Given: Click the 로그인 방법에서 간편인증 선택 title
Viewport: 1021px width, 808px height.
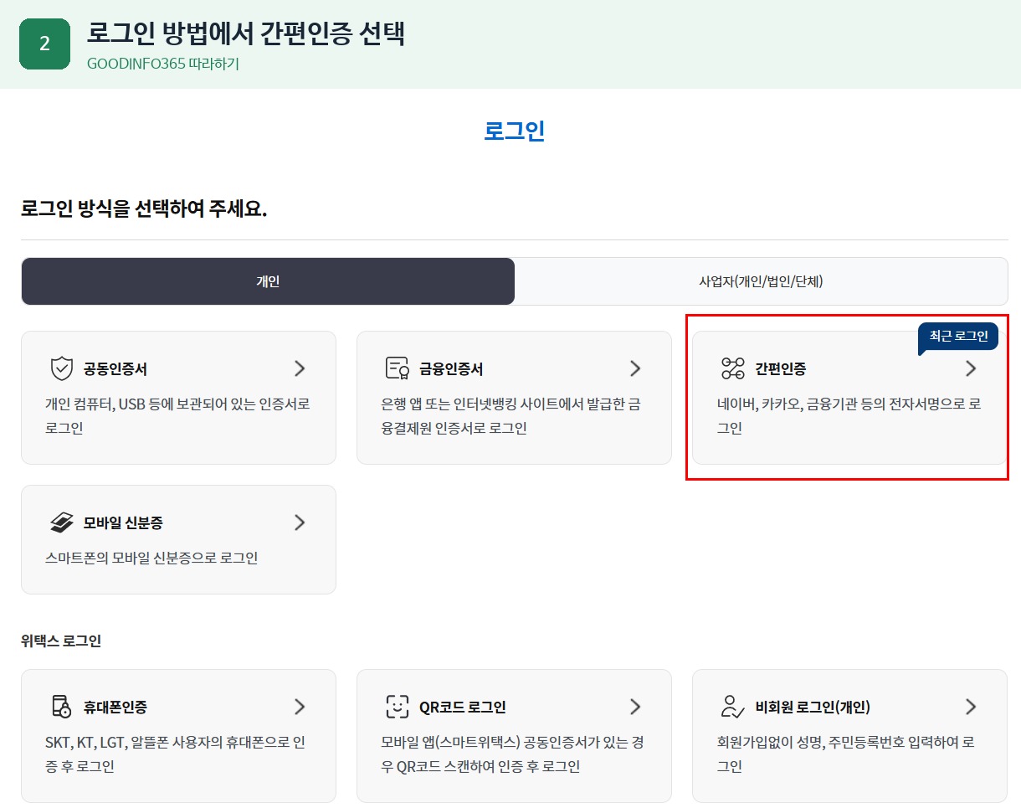Looking at the screenshot, I should click(246, 33).
